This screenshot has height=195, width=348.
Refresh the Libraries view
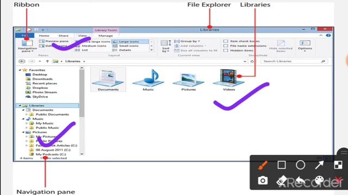tap(252, 61)
